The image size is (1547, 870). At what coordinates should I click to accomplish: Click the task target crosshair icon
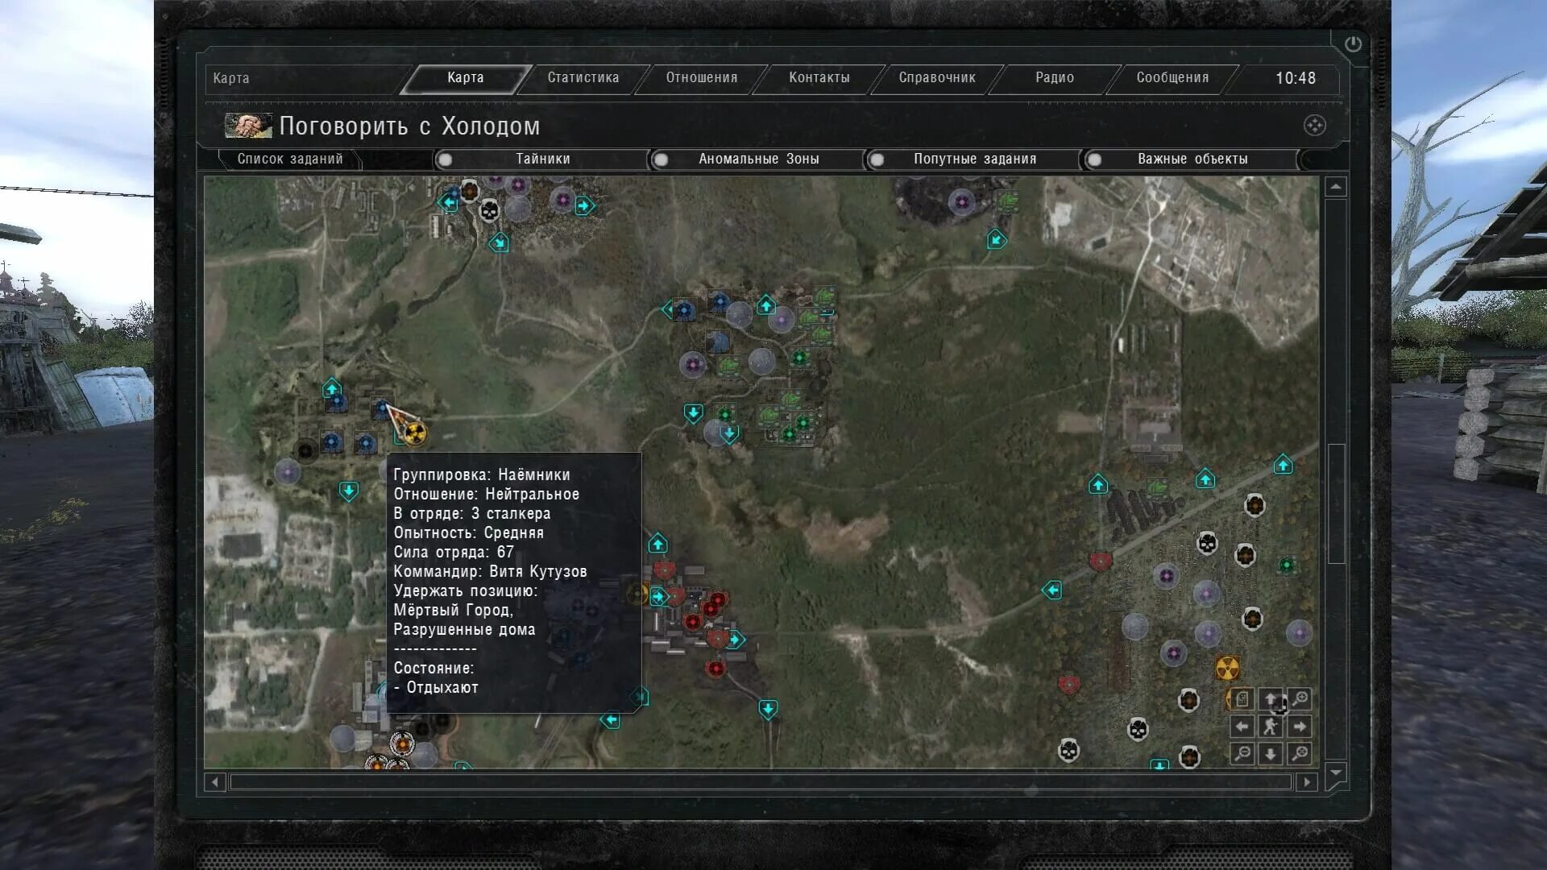pos(1314,126)
